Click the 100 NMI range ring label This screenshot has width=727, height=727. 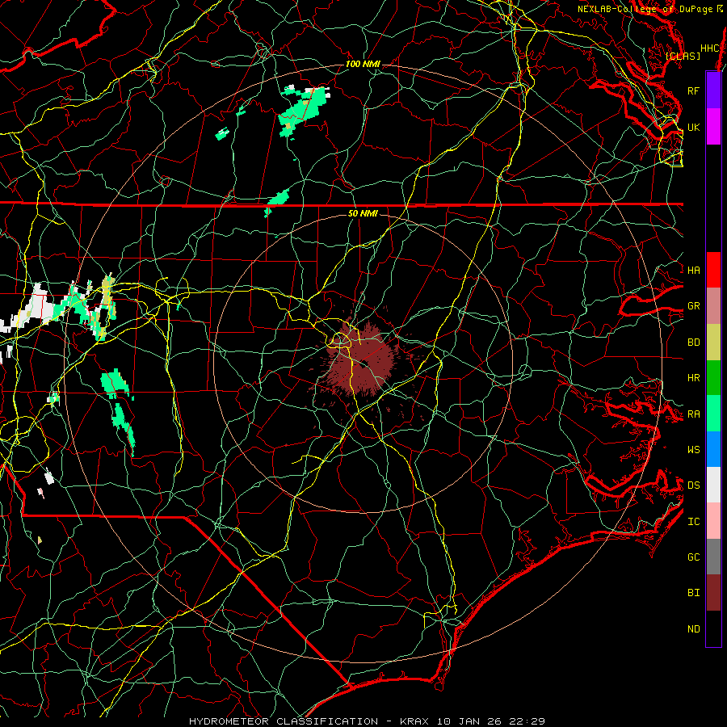pyautogui.click(x=363, y=64)
